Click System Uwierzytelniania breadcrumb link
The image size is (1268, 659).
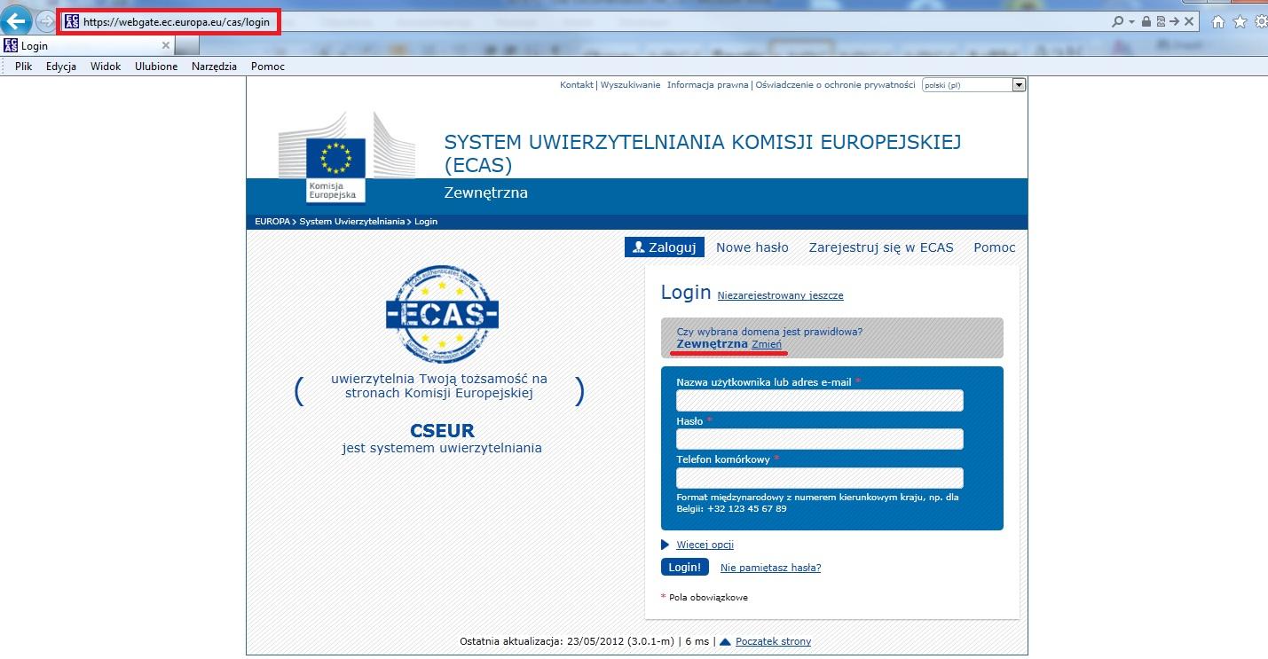(352, 222)
